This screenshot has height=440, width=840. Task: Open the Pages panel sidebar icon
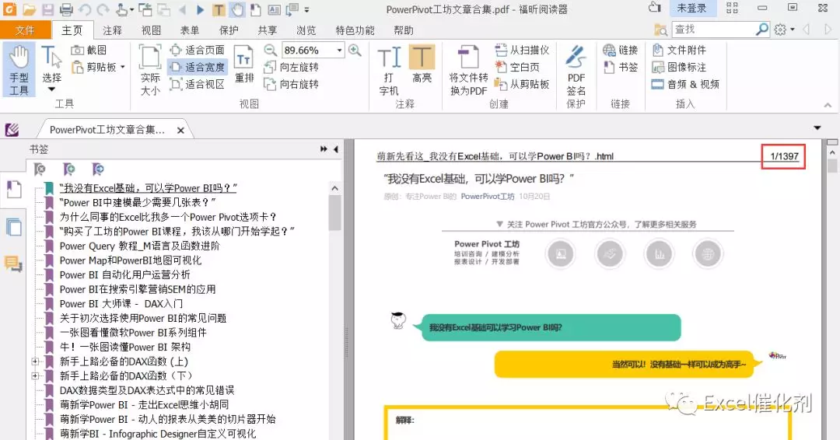coord(13,227)
